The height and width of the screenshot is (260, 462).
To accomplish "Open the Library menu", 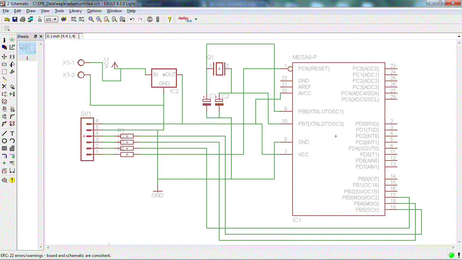I will coord(75,11).
